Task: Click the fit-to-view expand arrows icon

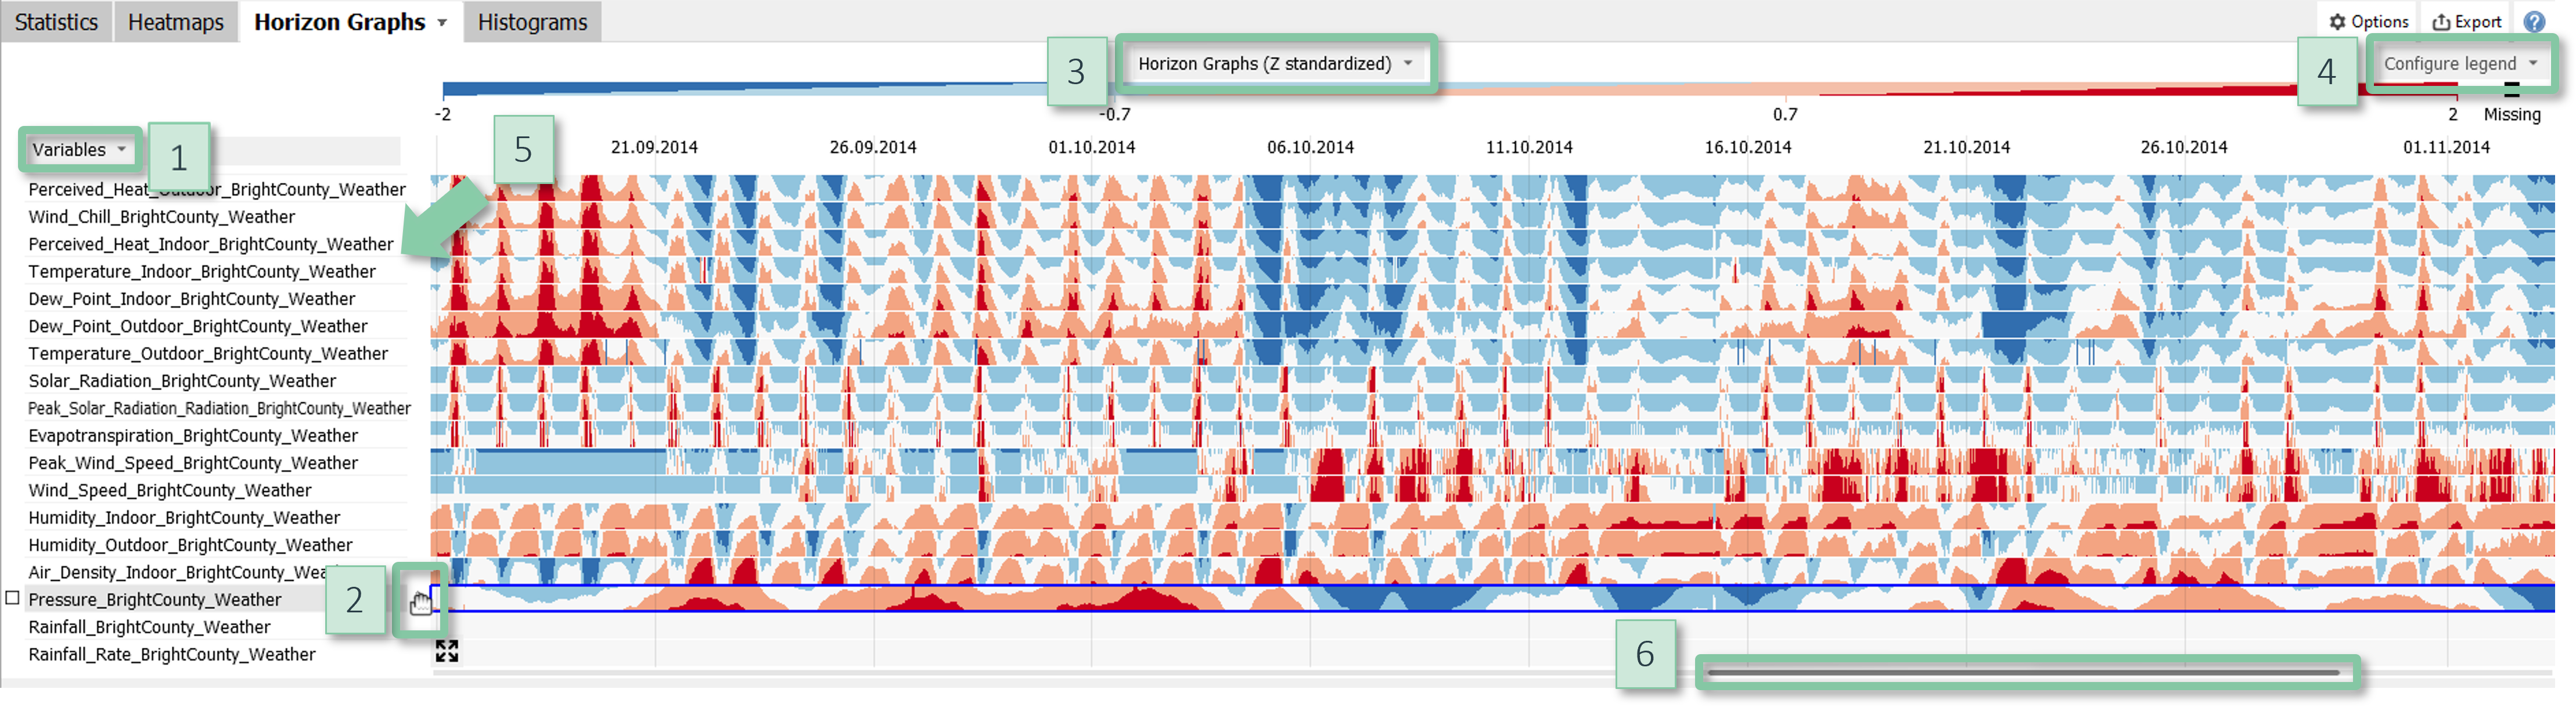Action: 447,651
